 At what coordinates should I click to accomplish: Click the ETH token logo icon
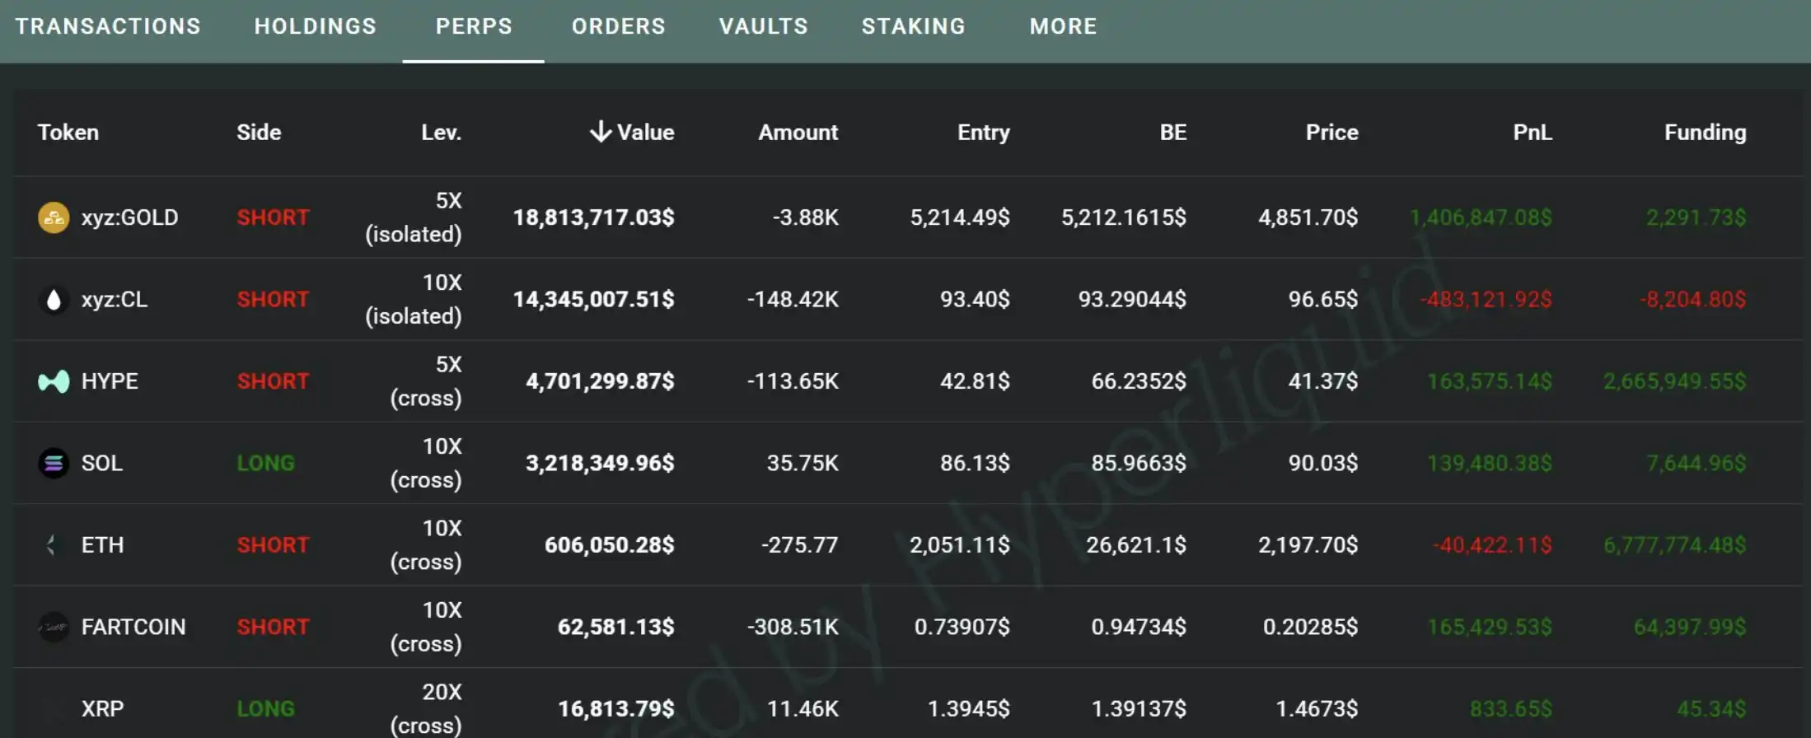[54, 544]
